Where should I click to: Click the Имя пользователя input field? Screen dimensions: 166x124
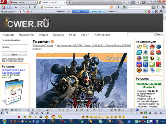point(14,43)
